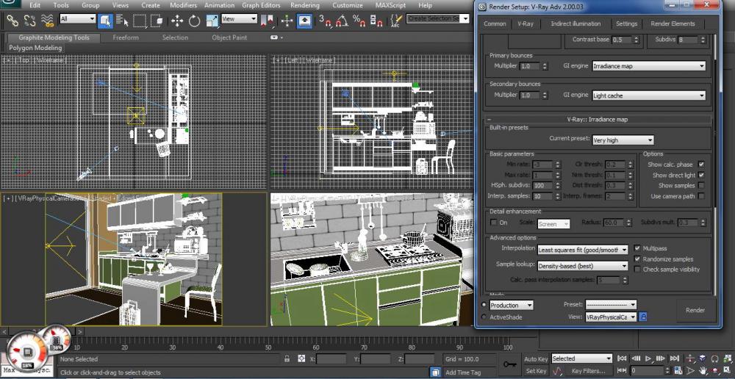
Task: Open the Graph Editors menu
Action: [261, 5]
